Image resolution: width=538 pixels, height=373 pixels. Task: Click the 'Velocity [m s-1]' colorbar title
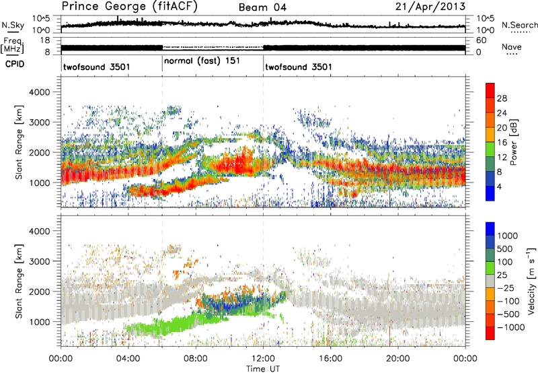531,281
